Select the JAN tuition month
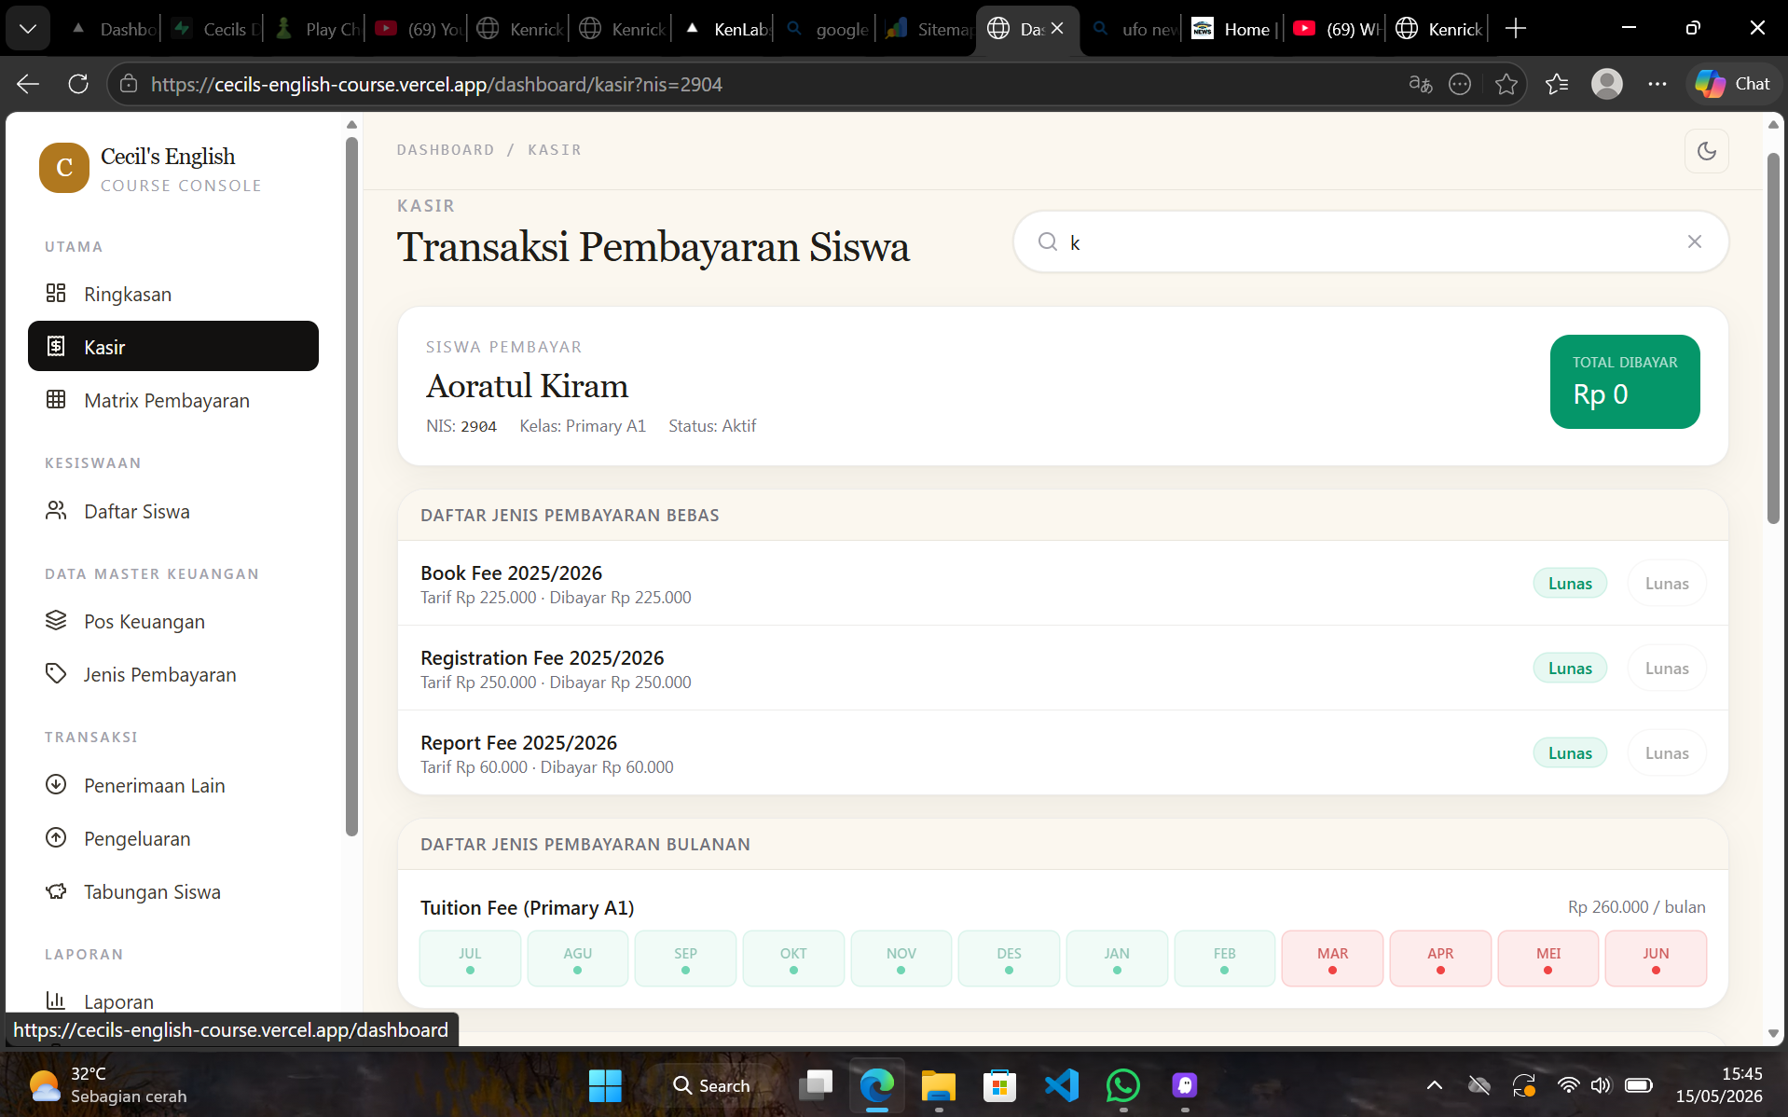The height and width of the screenshot is (1117, 1788). pyautogui.click(x=1117, y=958)
